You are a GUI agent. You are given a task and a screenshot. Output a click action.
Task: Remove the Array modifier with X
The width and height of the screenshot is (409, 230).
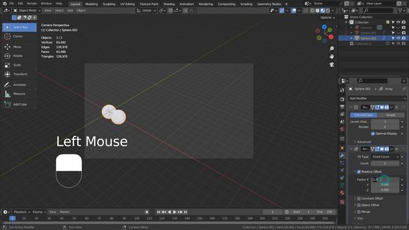tap(397, 149)
